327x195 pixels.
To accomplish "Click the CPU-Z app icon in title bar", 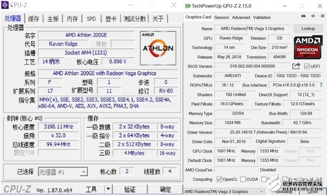I will point(5,5).
